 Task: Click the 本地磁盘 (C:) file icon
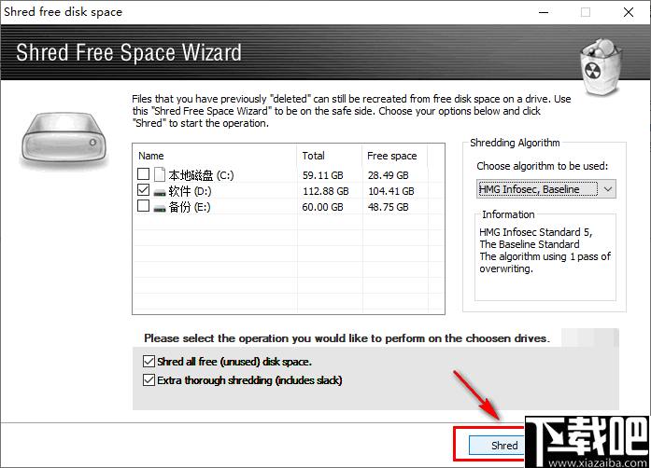pyautogui.click(x=160, y=174)
